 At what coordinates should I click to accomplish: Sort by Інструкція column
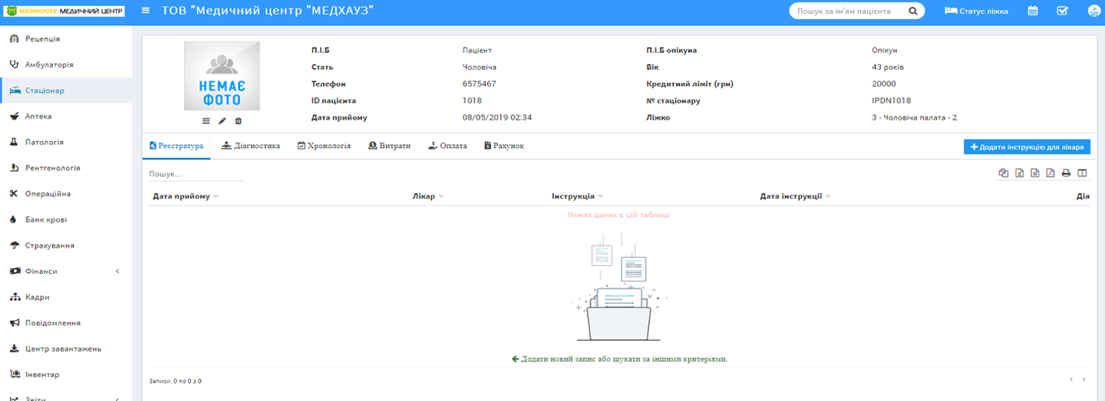578,196
